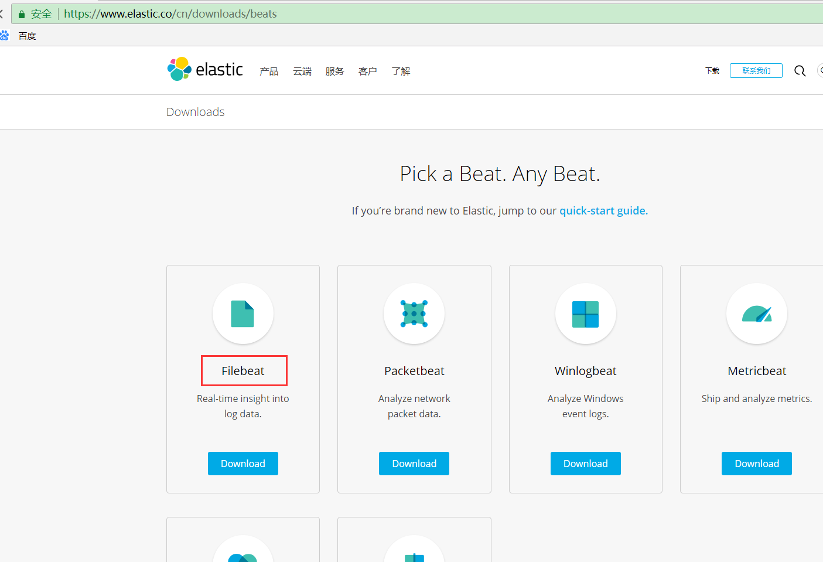Click the Baidu bookmark paw icon
Image resolution: width=823 pixels, height=562 pixels.
click(4, 36)
